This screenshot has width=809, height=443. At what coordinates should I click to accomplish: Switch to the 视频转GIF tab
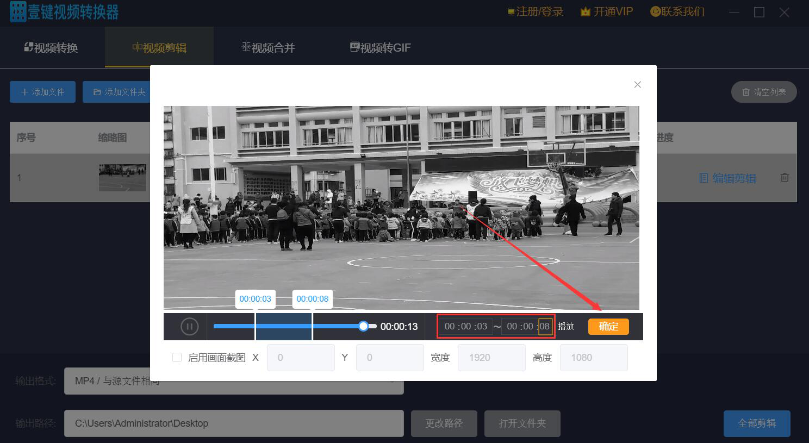pyautogui.click(x=379, y=47)
